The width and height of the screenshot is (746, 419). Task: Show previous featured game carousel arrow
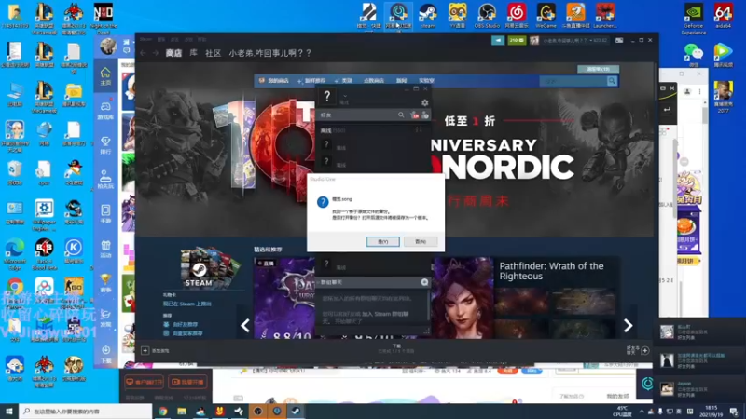pyautogui.click(x=245, y=325)
